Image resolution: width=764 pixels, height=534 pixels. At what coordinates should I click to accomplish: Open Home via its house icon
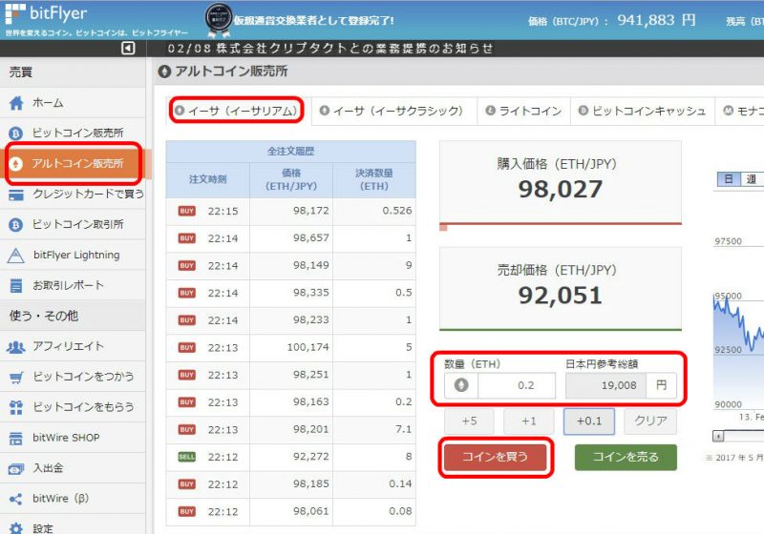point(16,103)
